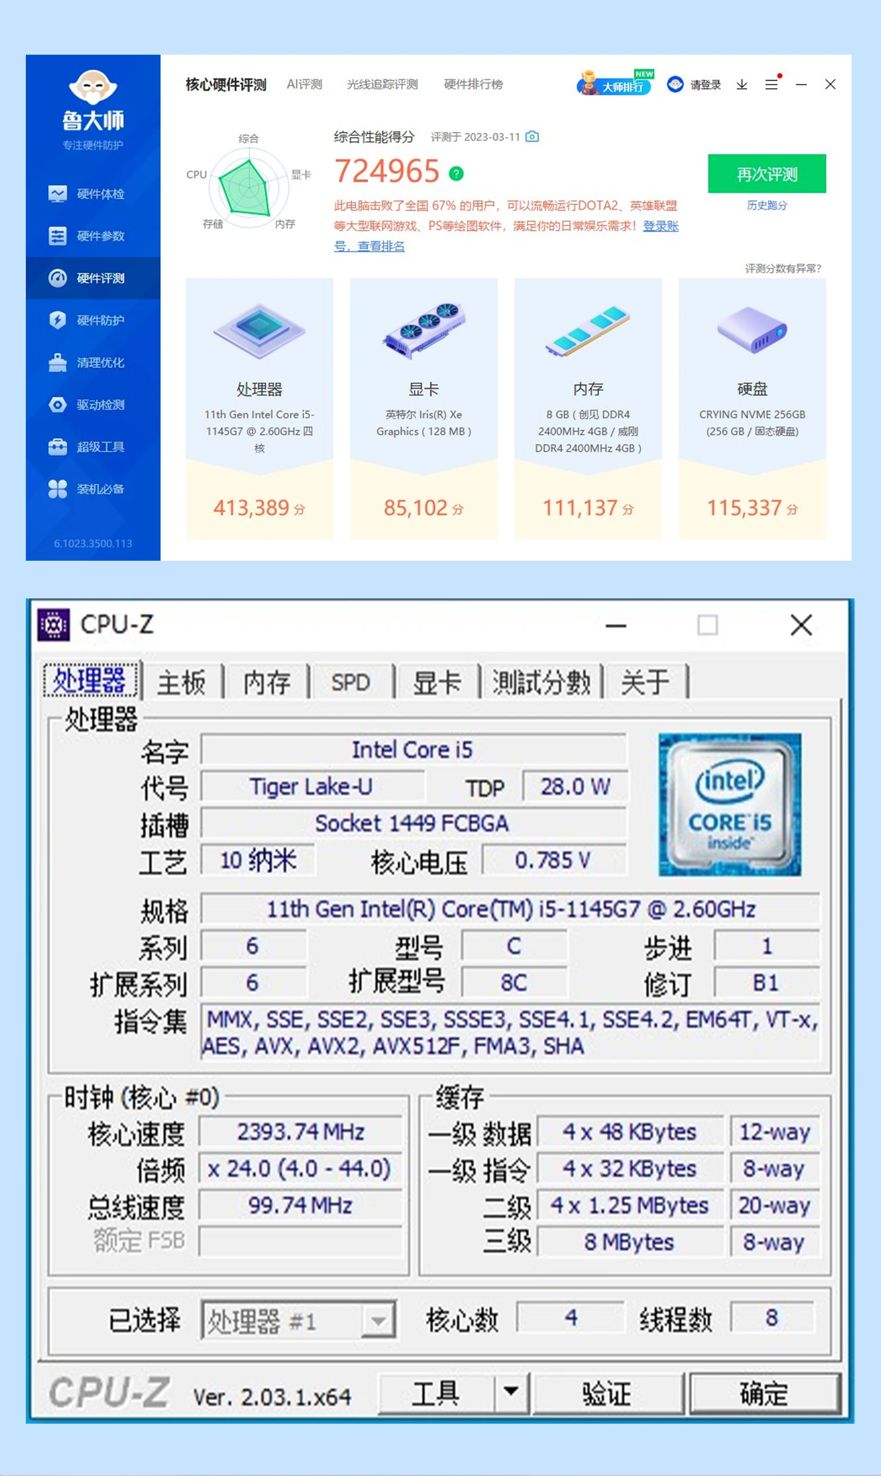This screenshot has height=1476, width=881.
Task: Click the screenshot camera icon beside test date
Action: tap(533, 136)
